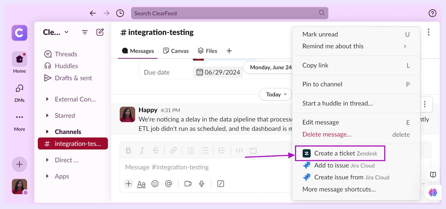Insert a blockquote

pyautogui.click(x=222, y=150)
